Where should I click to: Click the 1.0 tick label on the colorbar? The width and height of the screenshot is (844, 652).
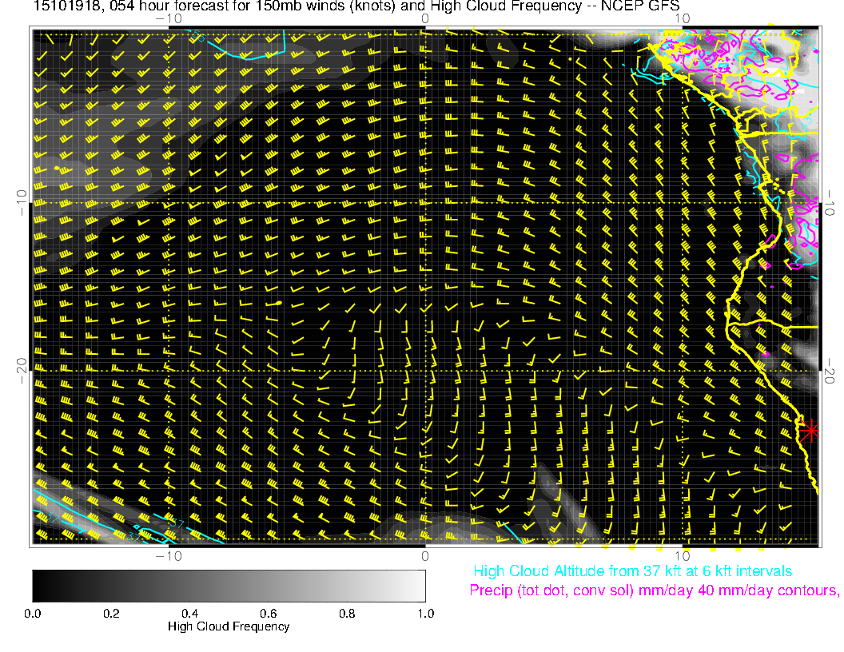coord(425,614)
